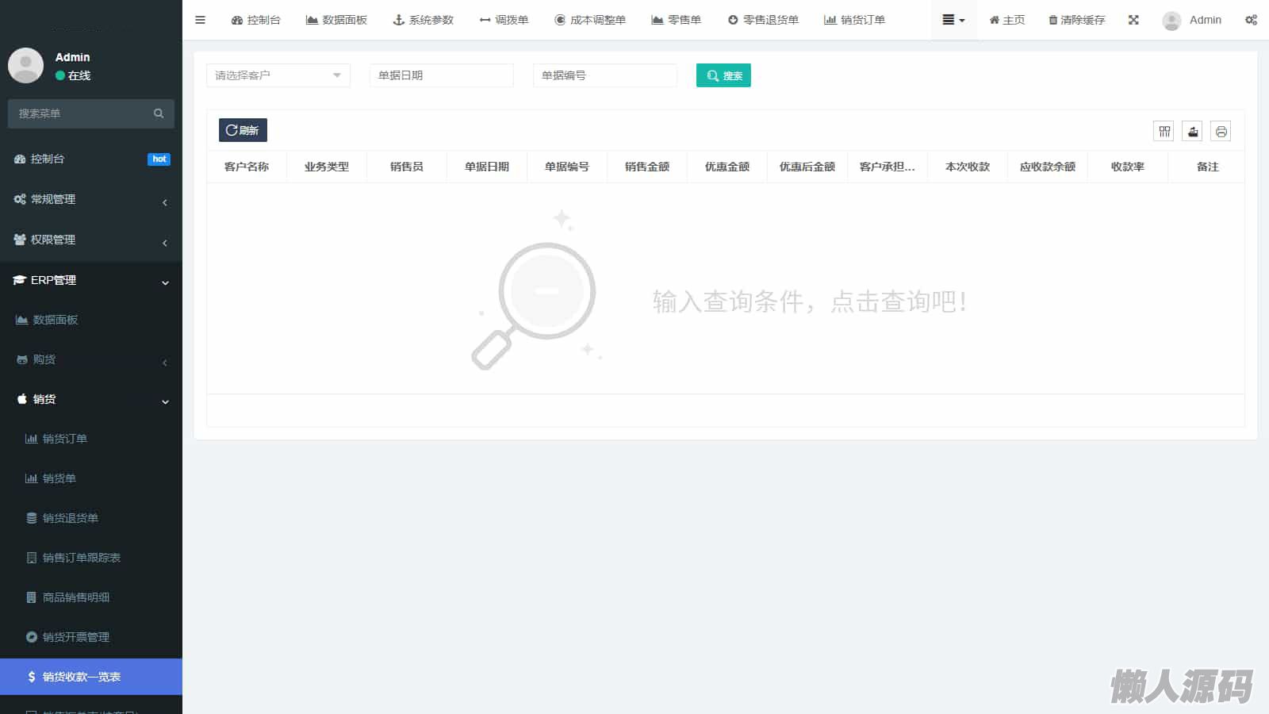This screenshot has width=1269, height=714.
Task: Go to 主页 home link
Action: point(1006,20)
